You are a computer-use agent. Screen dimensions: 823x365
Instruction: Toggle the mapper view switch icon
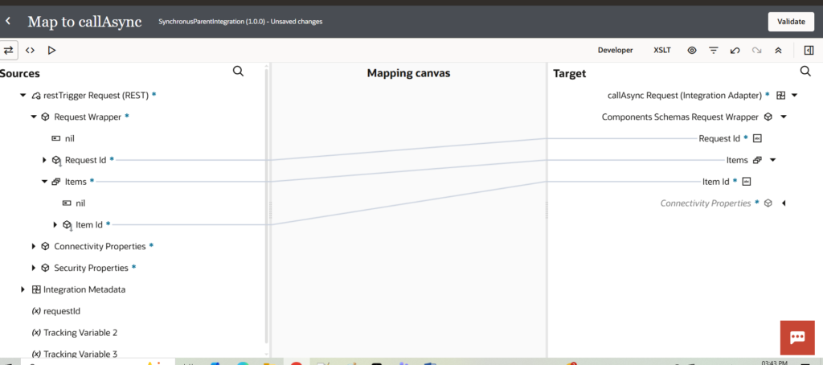coord(9,50)
